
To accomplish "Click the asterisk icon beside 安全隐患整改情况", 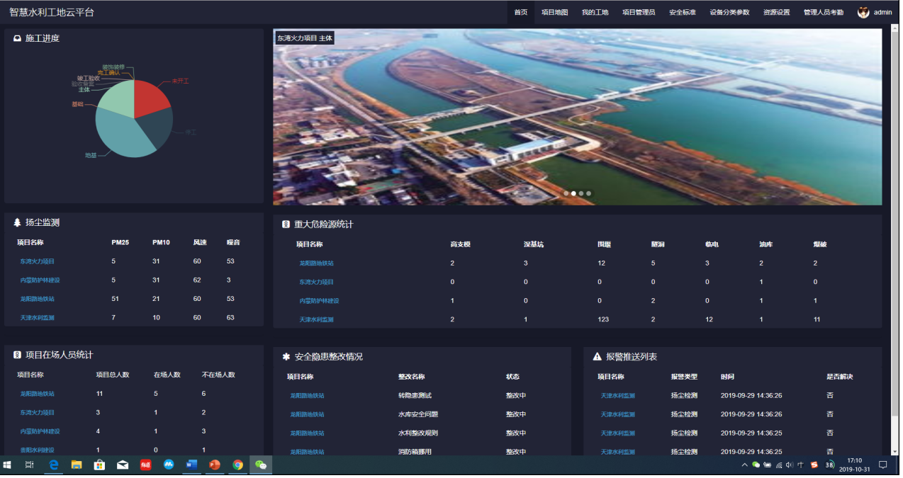I will pos(286,357).
